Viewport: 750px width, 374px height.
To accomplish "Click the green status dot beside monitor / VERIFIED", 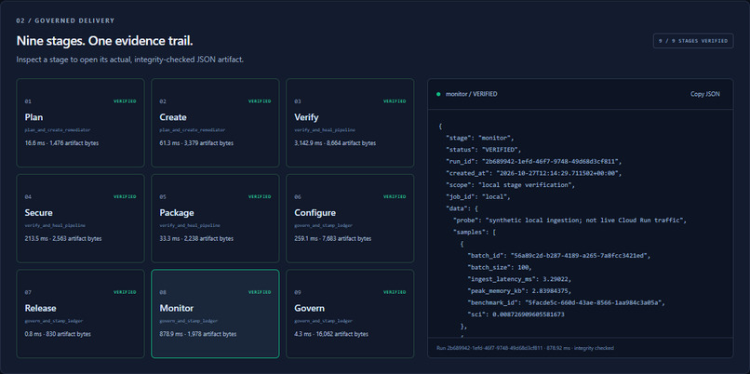I will [x=438, y=94].
